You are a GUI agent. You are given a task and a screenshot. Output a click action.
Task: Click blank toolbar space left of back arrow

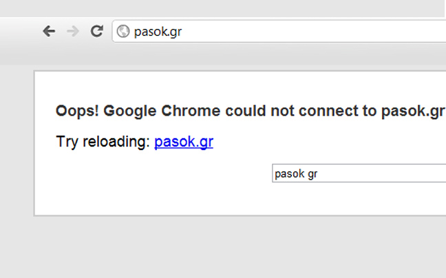(x=20, y=31)
